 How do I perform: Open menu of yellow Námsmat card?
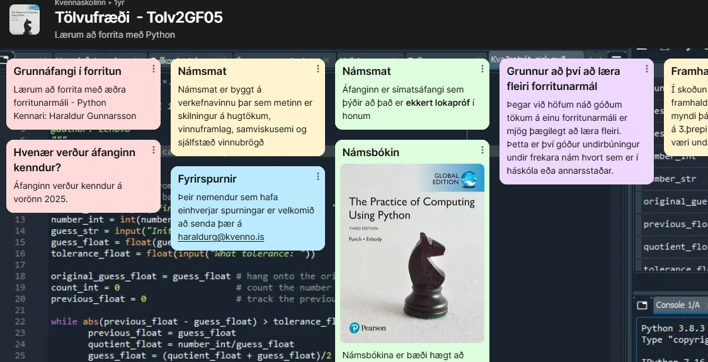tap(318, 69)
